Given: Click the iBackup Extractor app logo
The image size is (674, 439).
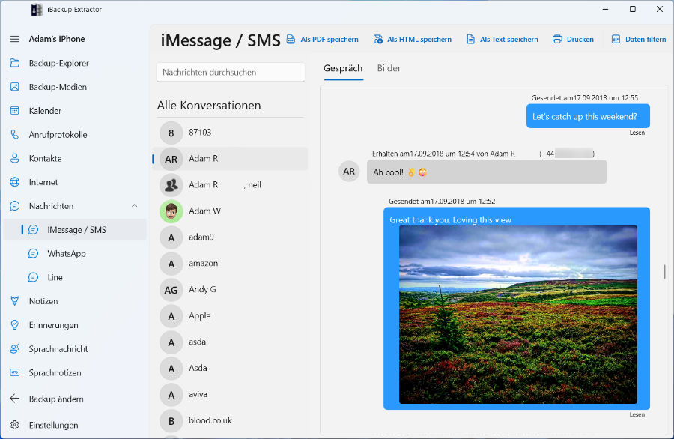Looking at the screenshot, I should pyautogui.click(x=37, y=10).
